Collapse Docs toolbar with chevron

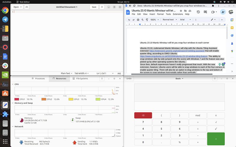coord(222,20)
